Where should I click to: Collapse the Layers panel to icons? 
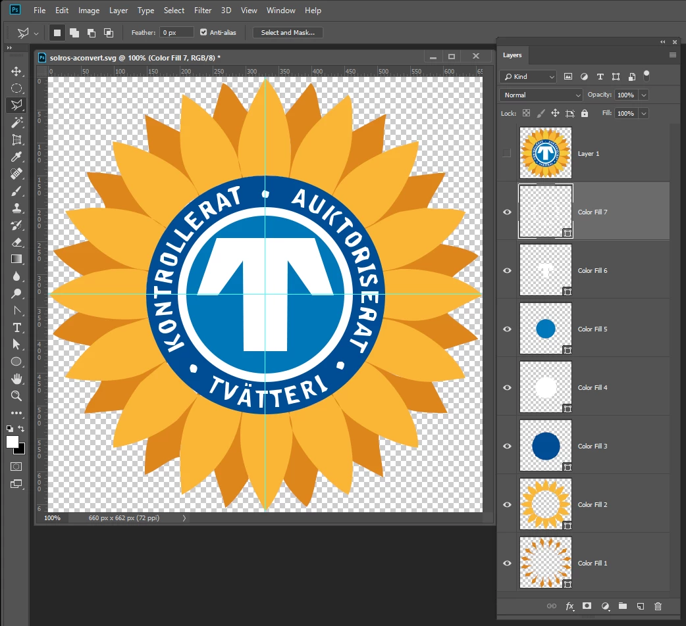pyautogui.click(x=663, y=42)
